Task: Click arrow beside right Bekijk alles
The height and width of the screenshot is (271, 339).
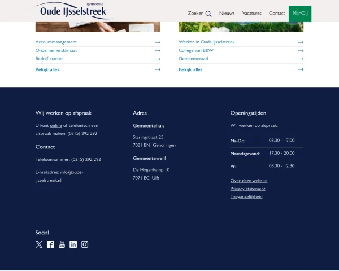Action: point(301,69)
